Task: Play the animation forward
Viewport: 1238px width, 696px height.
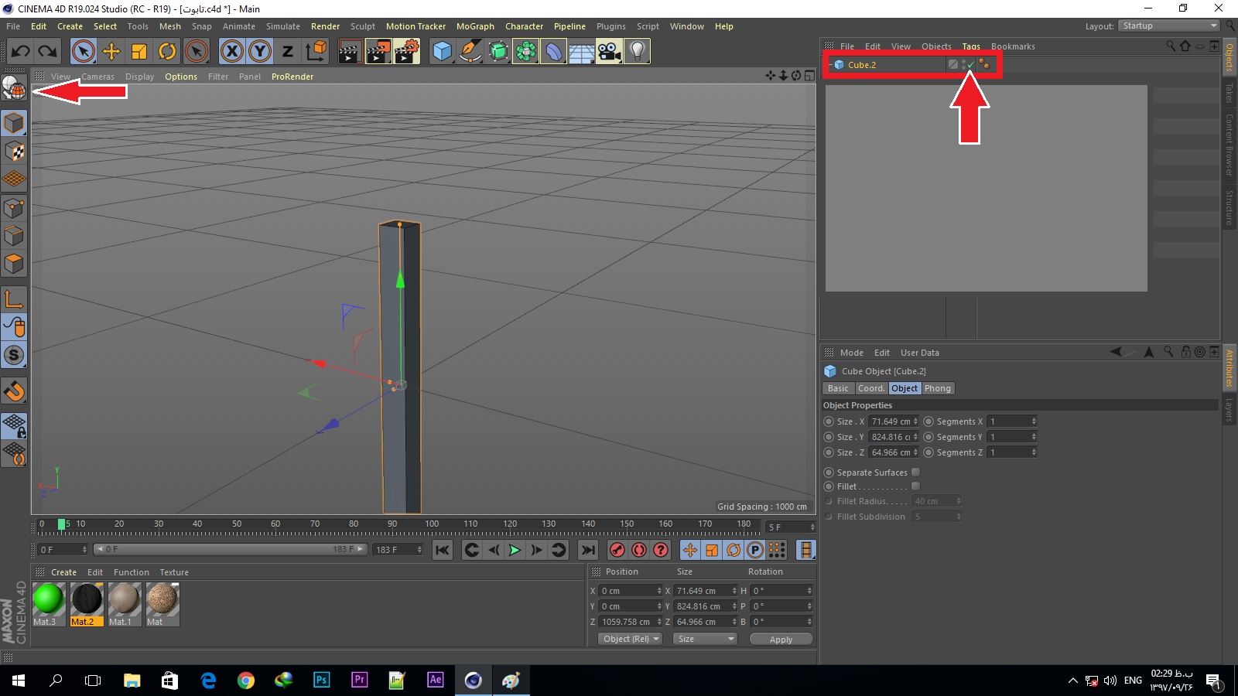Action: (x=515, y=550)
